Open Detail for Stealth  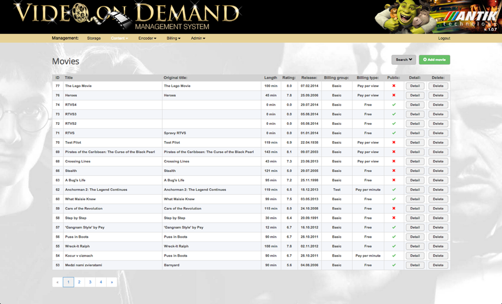(415, 171)
